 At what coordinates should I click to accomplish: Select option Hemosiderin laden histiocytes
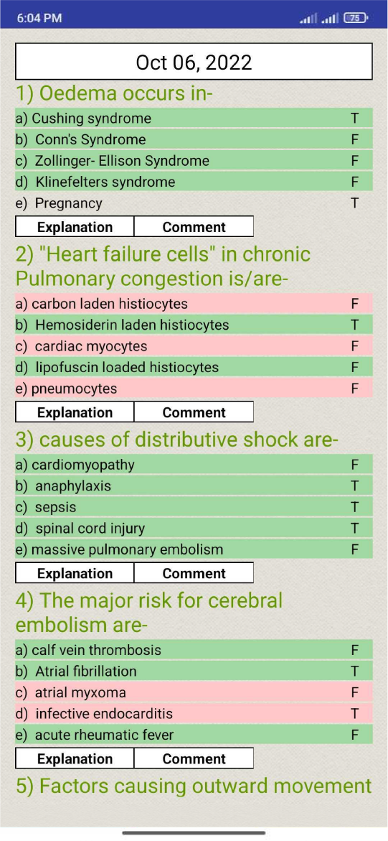pyautogui.click(x=194, y=325)
